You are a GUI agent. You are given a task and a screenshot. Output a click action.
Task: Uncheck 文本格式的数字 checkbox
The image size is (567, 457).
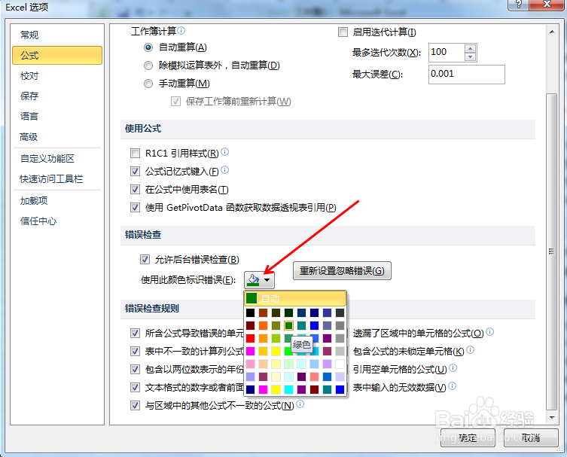pyautogui.click(x=136, y=388)
